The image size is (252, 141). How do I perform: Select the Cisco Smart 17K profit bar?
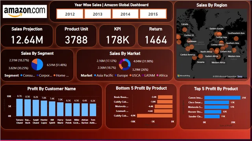point(217,102)
